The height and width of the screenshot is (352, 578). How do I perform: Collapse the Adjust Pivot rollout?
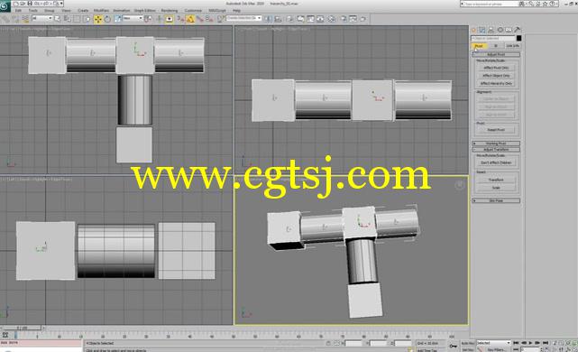tap(496, 55)
